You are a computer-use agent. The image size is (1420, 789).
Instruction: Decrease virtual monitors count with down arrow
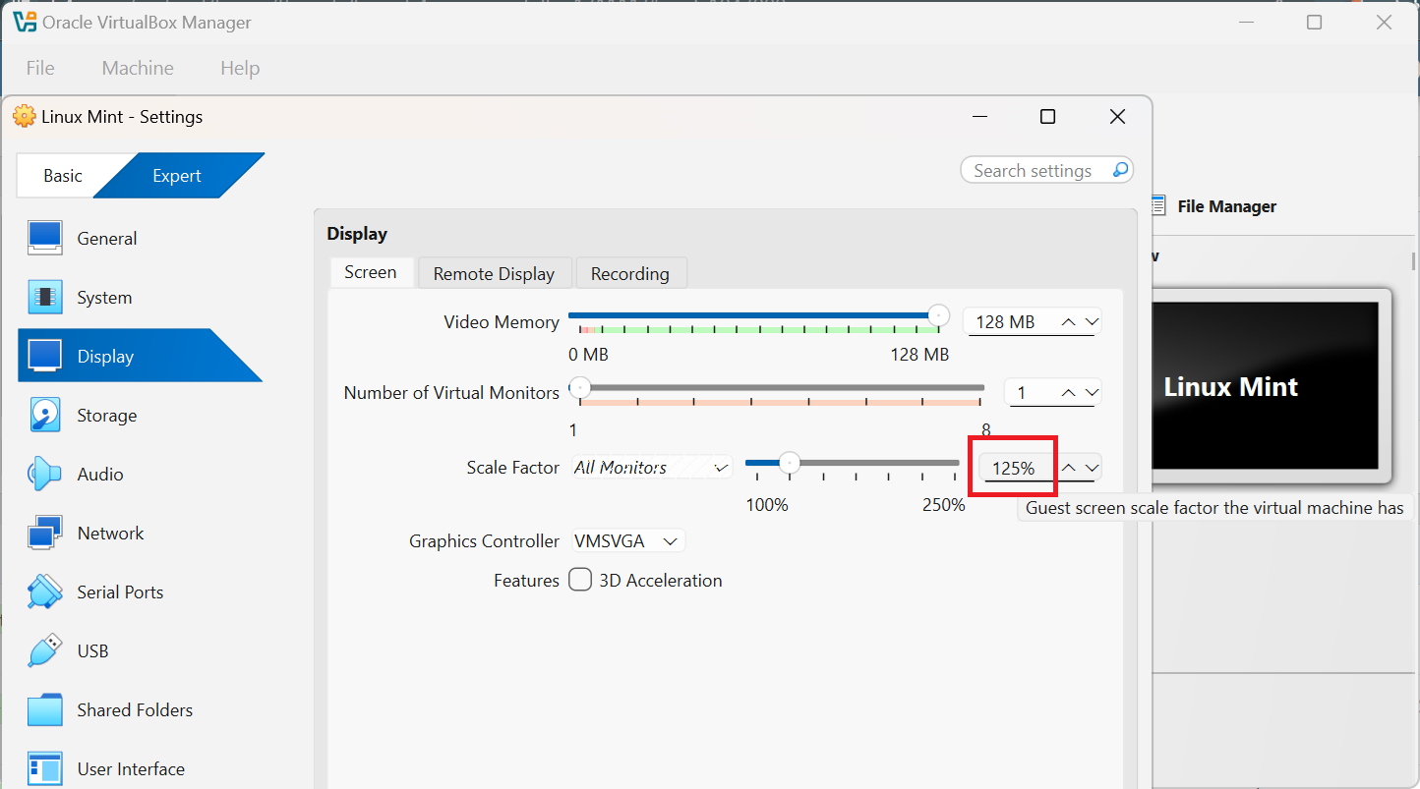[1091, 393]
